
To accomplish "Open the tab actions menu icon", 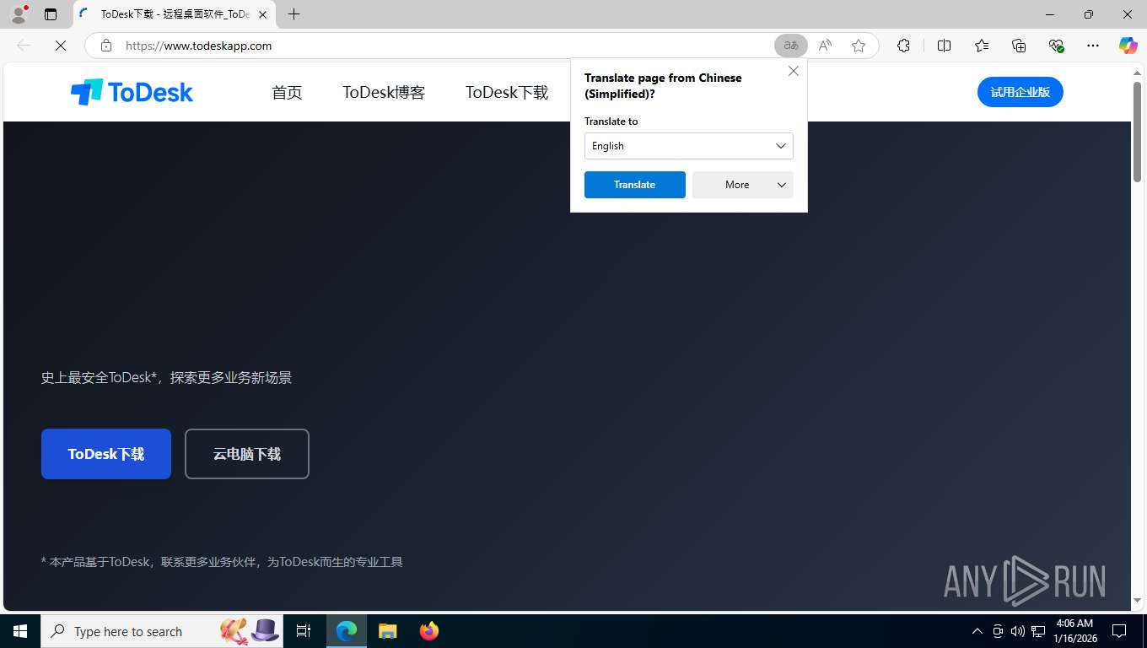I will click(51, 14).
